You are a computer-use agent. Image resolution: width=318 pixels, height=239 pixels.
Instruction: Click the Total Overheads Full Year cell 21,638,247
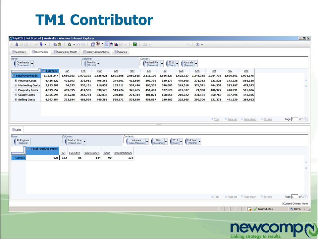click(50, 76)
